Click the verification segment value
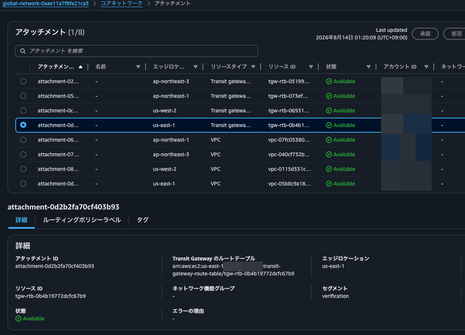 pyautogui.click(x=335, y=296)
